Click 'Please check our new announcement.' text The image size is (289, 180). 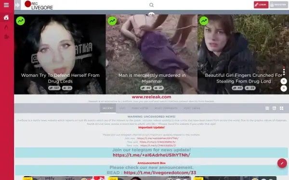151,168
